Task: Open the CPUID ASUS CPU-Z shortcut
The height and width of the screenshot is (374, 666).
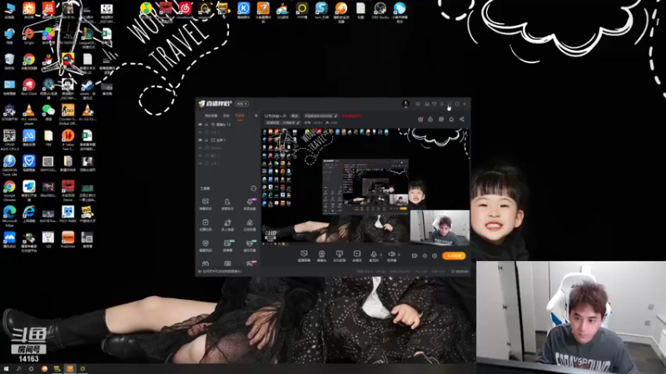Action: [9, 140]
